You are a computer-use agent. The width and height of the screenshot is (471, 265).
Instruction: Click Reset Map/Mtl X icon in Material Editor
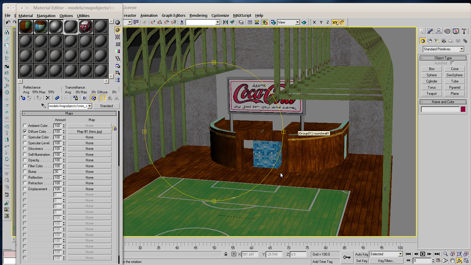pos(48,98)
